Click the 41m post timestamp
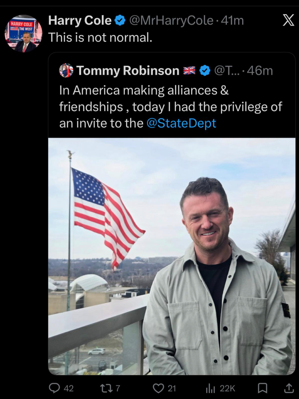The width and height of the screenshot is (299, 399). (233, 20)
